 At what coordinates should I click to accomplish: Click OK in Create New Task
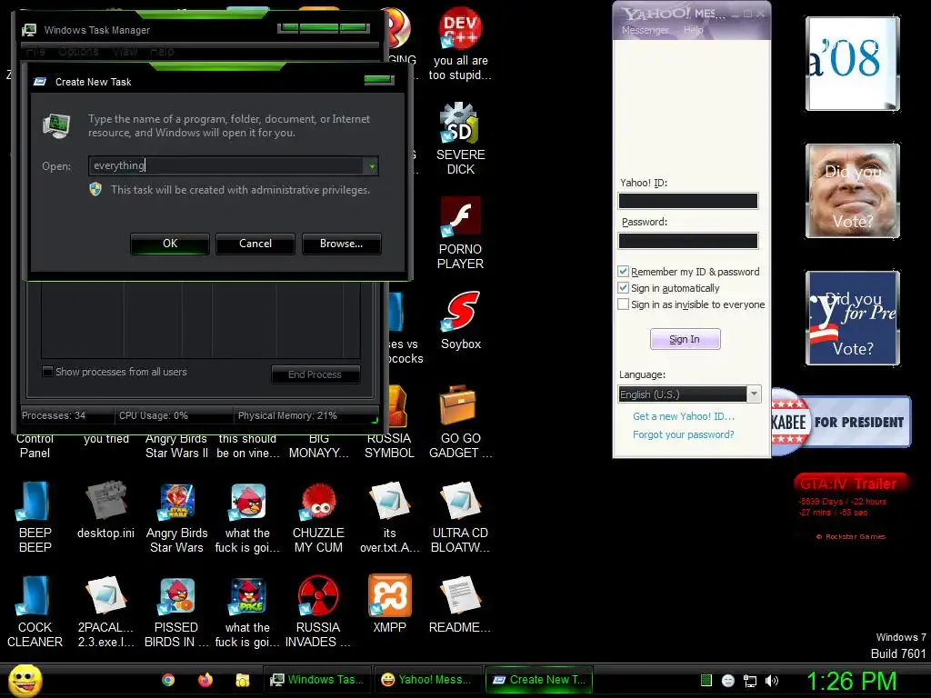tap(170, 244)
